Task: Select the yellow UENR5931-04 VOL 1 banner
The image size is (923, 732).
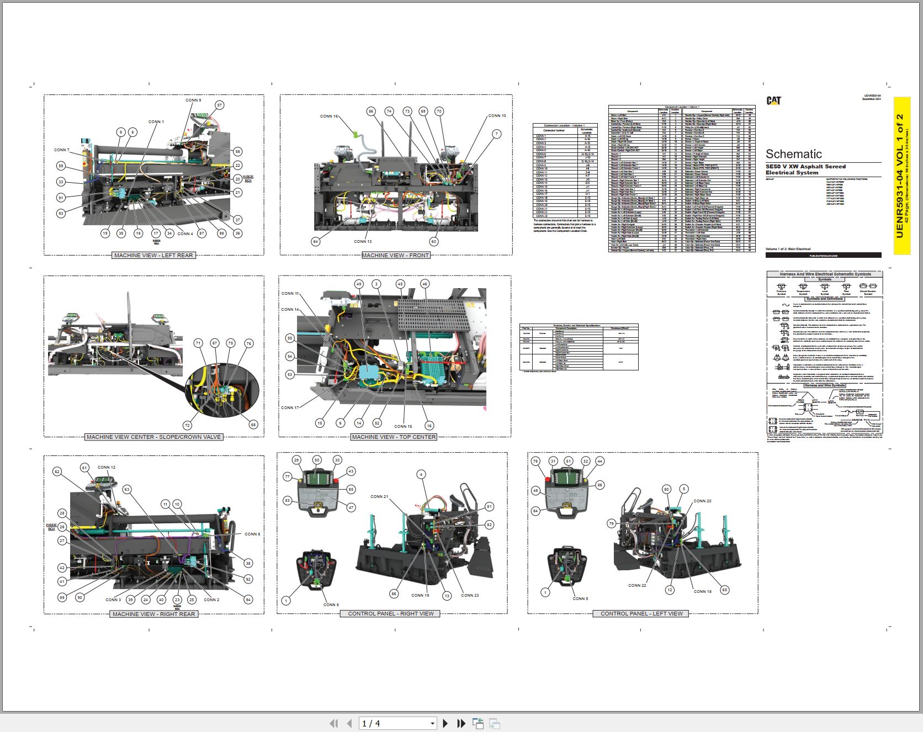Action: (901, 176)
